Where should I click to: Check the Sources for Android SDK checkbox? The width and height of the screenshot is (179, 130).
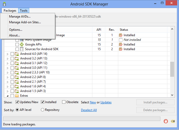coord(17,49)
